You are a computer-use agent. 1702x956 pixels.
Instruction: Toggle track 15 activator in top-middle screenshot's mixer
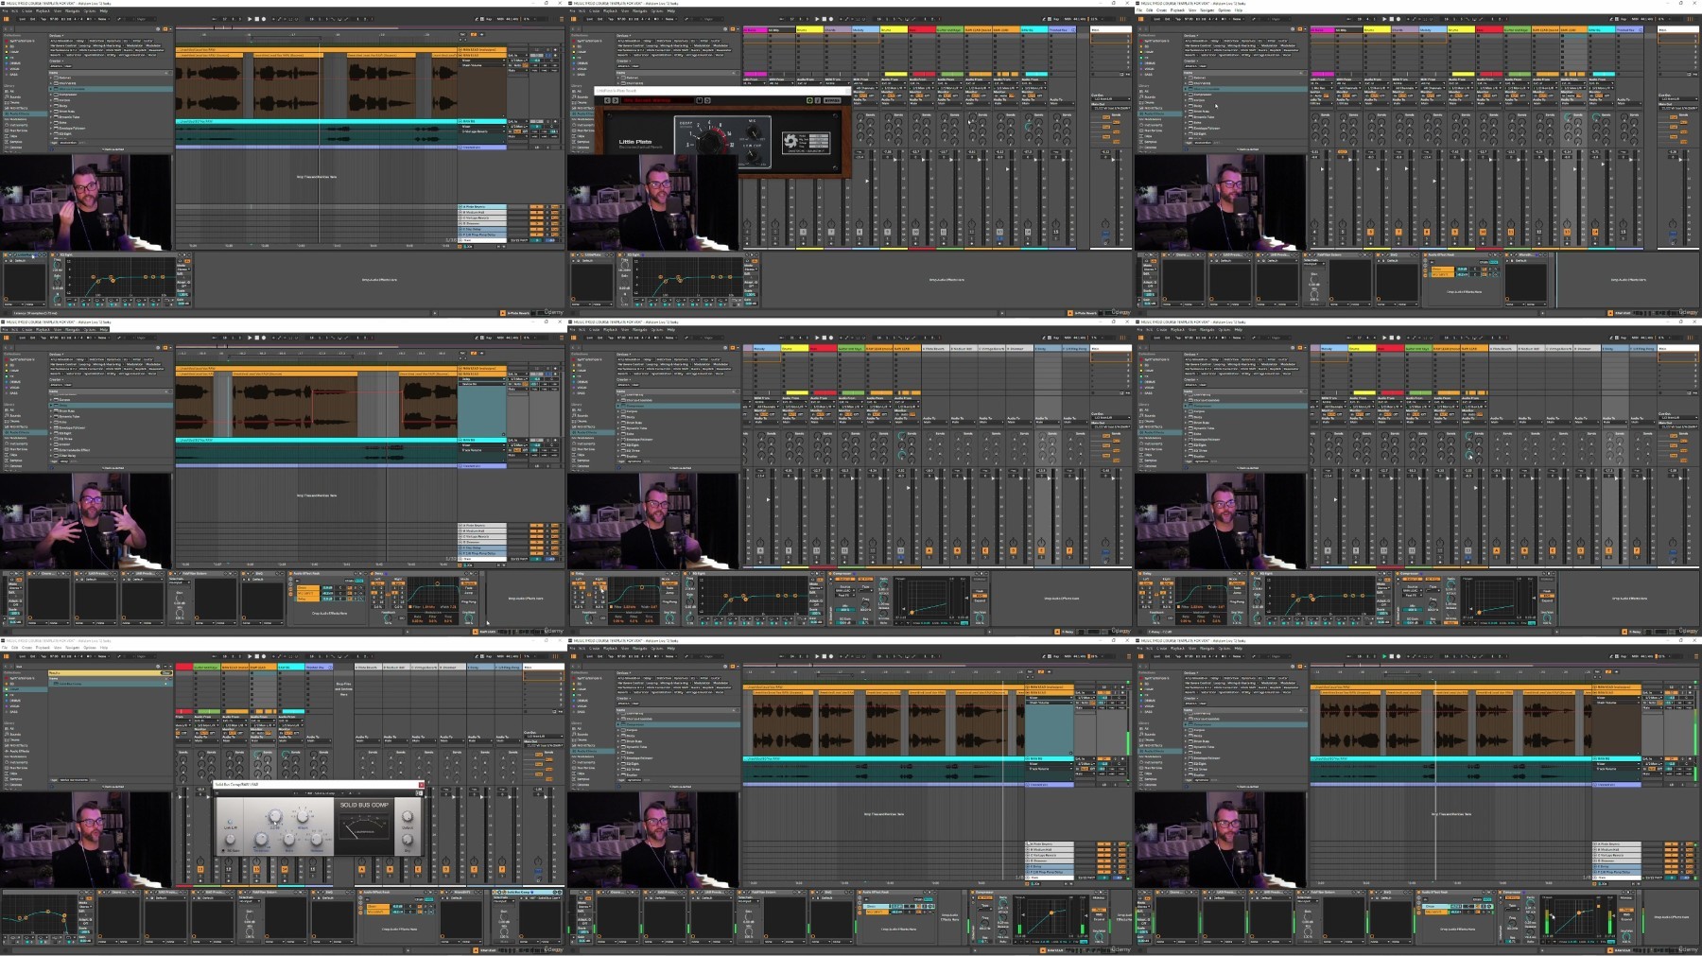pyautogui.click(x=1055, y=232)
